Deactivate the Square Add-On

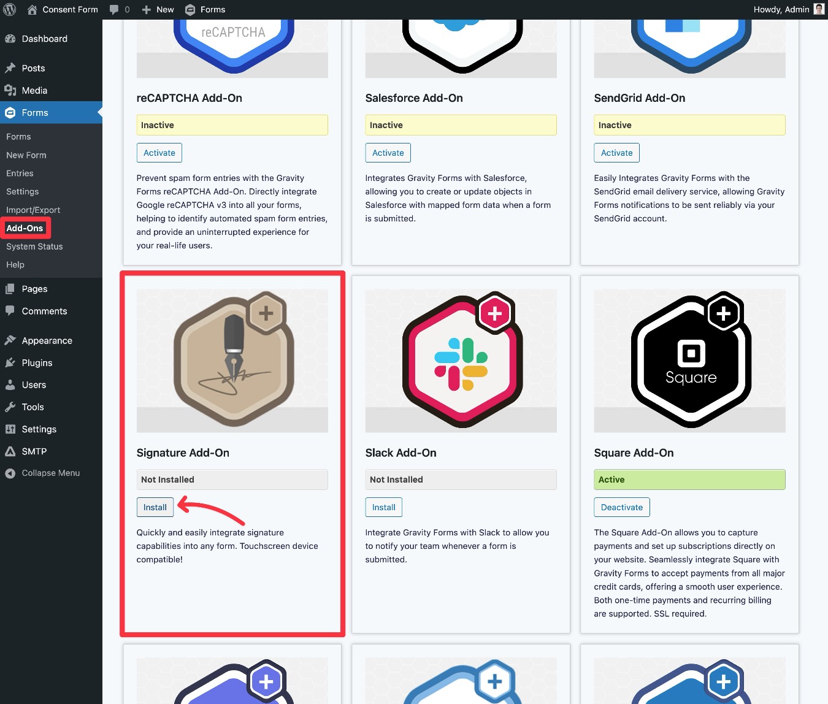621,507
